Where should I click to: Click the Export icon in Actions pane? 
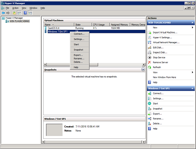coord(149,114)
